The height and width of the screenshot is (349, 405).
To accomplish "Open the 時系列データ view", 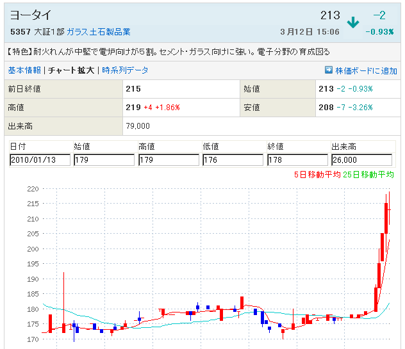I will tap(125, 70).
